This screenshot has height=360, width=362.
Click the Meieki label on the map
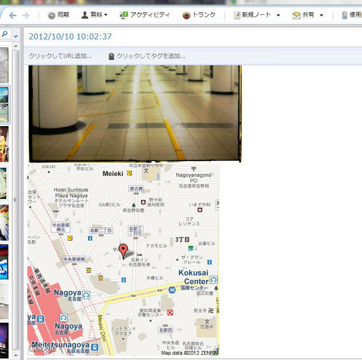[113, 174]
